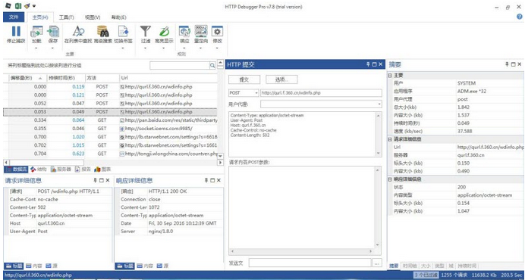Click the 提交 submit button

tap(244, 79)
